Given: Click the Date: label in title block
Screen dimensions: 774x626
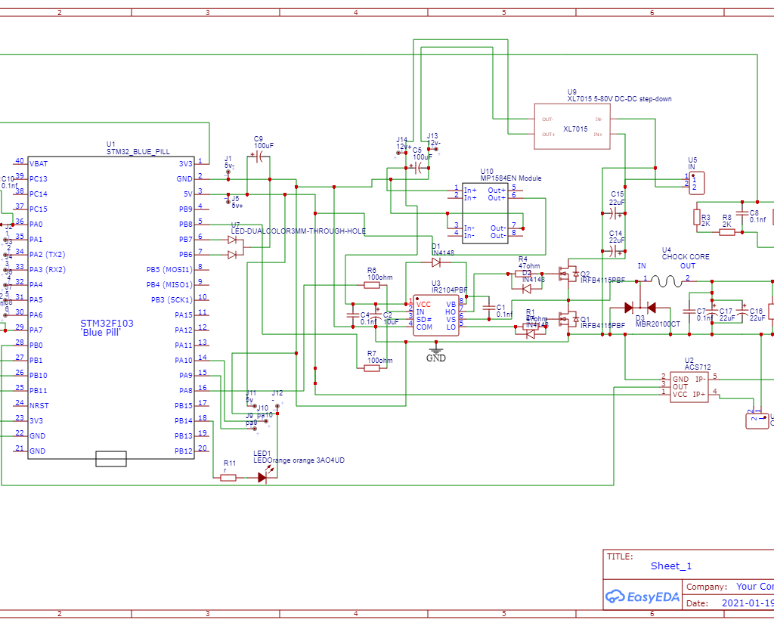Looking at the screenshot, I should click(x=698, y=603).
